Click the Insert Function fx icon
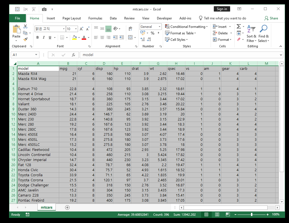 [73, 55]
